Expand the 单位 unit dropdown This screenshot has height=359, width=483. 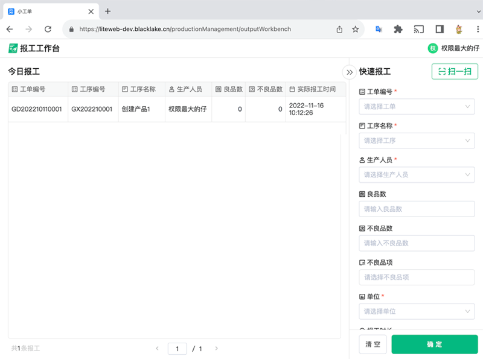417,311
